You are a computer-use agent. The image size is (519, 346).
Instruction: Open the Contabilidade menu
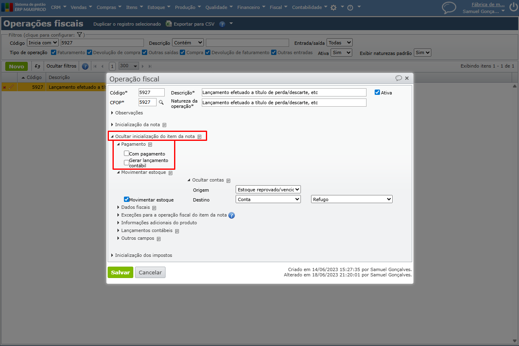click(x=310, y=7)
